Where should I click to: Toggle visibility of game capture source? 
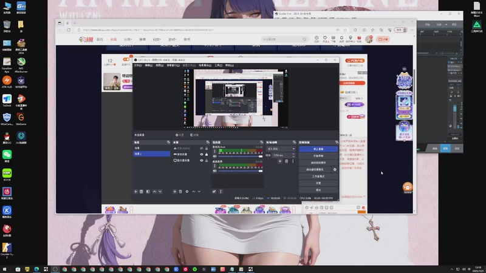(202, 155)
